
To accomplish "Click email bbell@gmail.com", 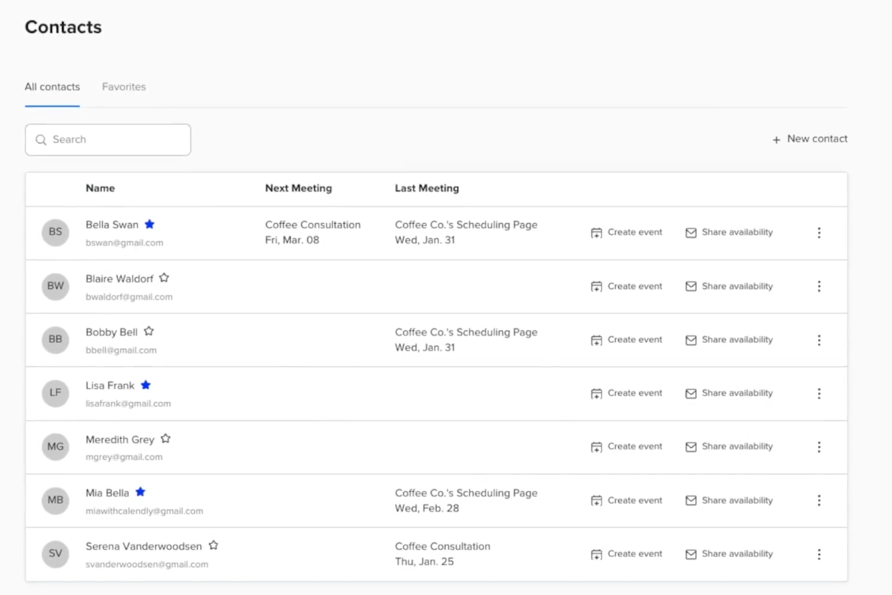I will pos(121,350).
